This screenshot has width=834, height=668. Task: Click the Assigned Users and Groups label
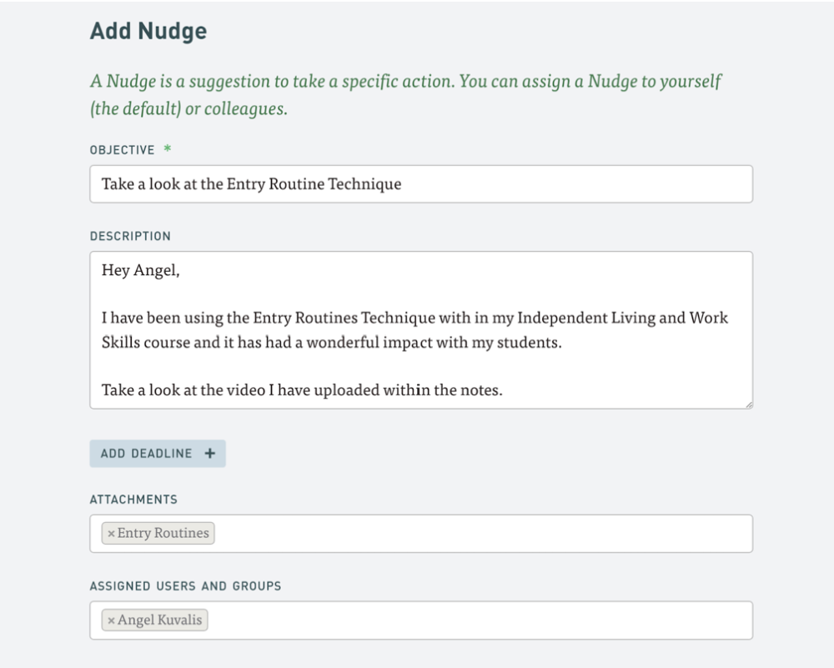click(185, 586)
